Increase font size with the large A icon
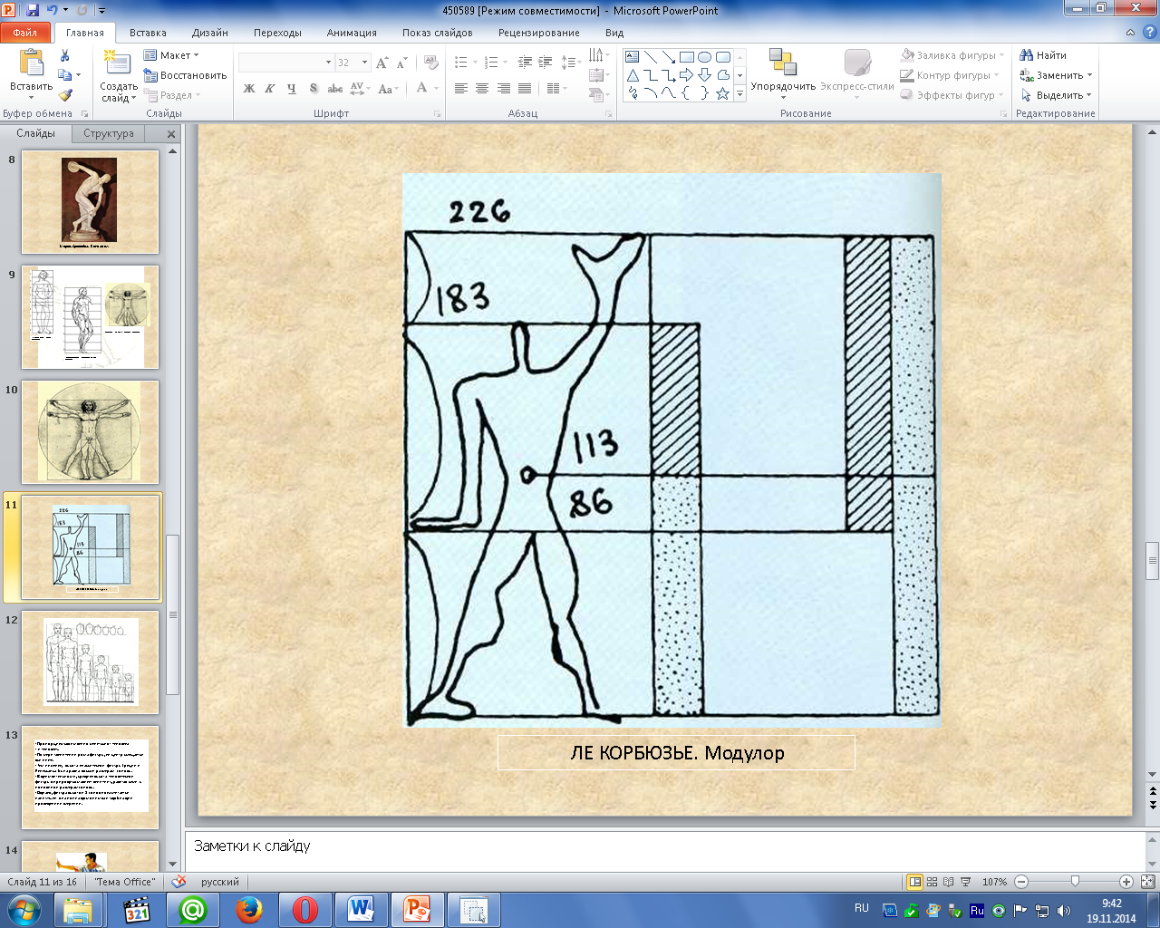This screenshot has height=928, width=1160. (382, 63)
